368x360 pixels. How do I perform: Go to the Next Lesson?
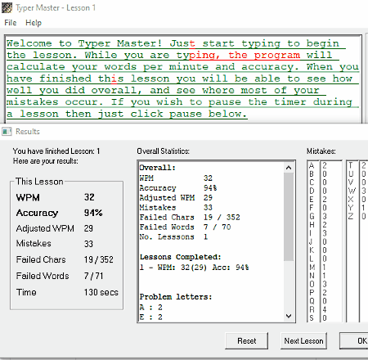tap(303, 340)
